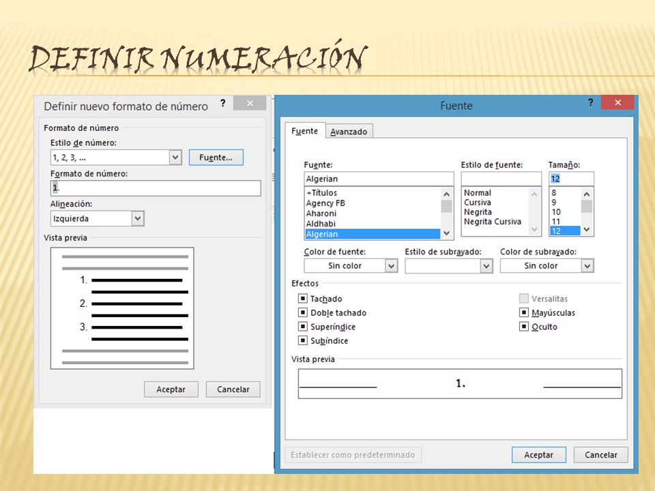Check the Subíndice option
This screenshot has width=655, height=491.
click(x=303, y=341)
